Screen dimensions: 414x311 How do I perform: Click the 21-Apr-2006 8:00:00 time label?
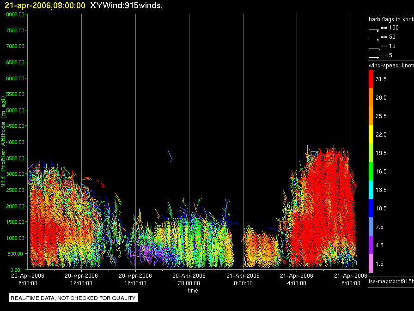pyautogui.click(x=351, y=279)
